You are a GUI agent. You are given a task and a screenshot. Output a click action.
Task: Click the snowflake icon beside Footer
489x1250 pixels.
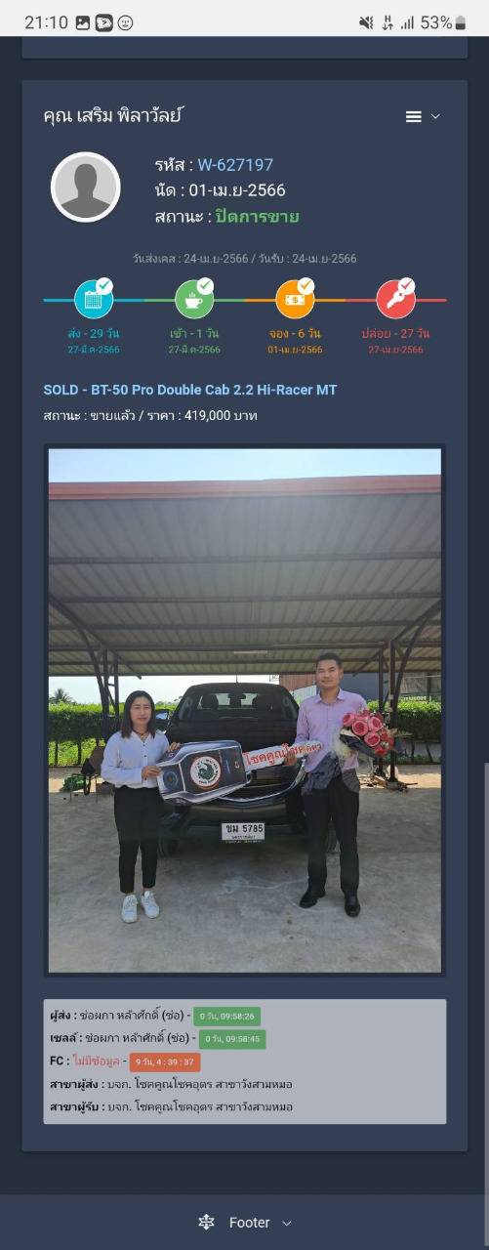point(206,1223)
